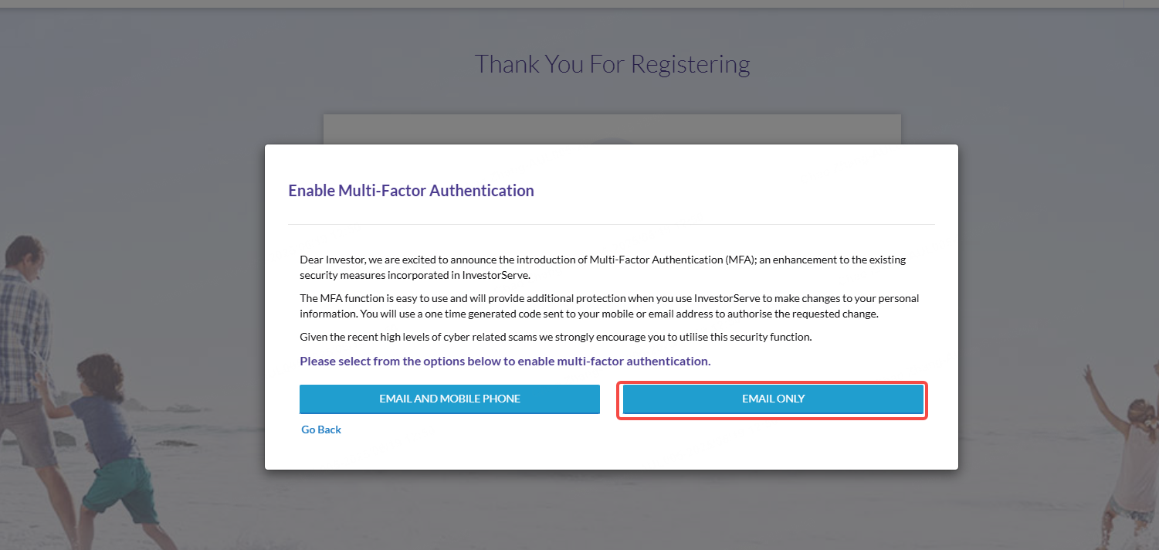Click the dimmed beach backdrop below the dialog

pyautogui.click(x=612, y=511)
